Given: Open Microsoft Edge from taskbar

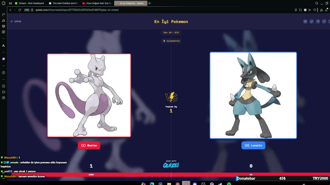Looking at the screenshot, I should [x=152, y=184].
